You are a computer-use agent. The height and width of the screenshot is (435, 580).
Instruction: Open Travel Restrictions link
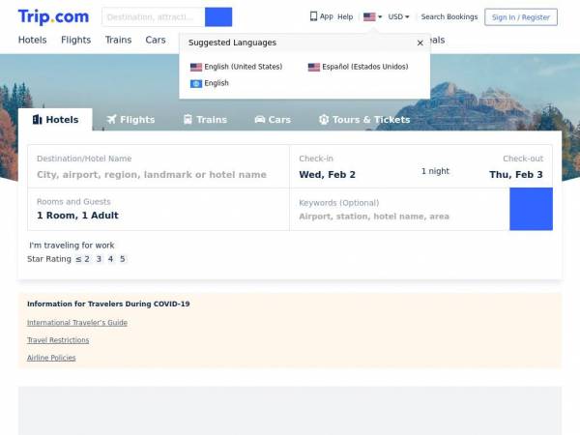click(58, 340)
